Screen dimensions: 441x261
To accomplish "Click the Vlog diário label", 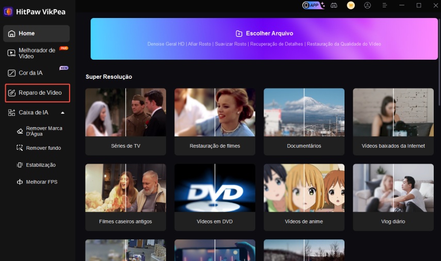I will point(393,221).
